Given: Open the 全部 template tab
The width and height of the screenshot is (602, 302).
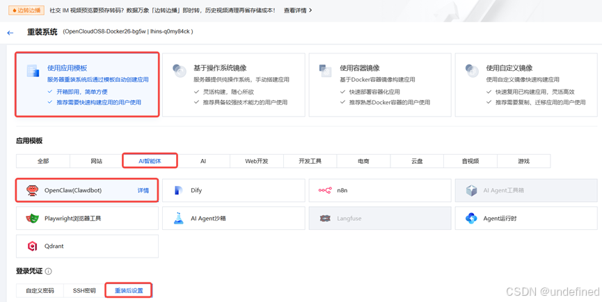Looking at the screenshot, I should click(x=43, y=161).
